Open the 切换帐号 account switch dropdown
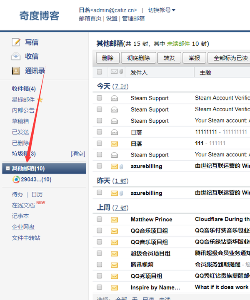The height and width of the screenshot is (300, 250). click(x=162, y=10)
